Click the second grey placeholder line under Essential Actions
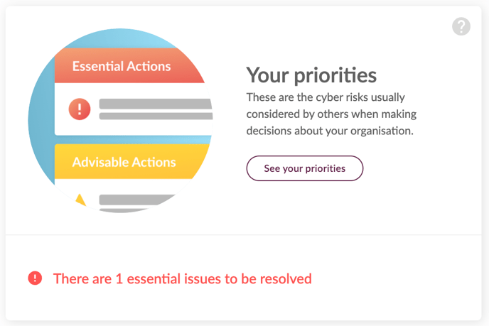 point(155,116)
